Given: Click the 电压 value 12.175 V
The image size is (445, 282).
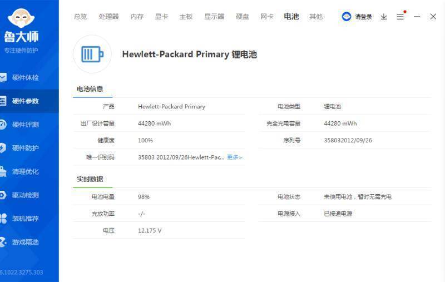Looking at the screenshot, I should (150, 231).
